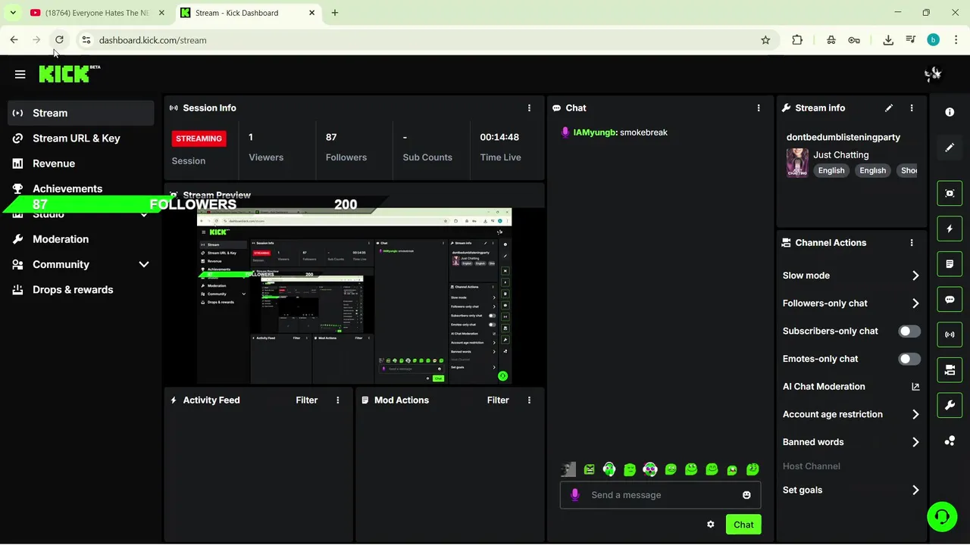Toggle the lightning activity feed icon in right rail
The image size is (970, 545).
(950, 229)
